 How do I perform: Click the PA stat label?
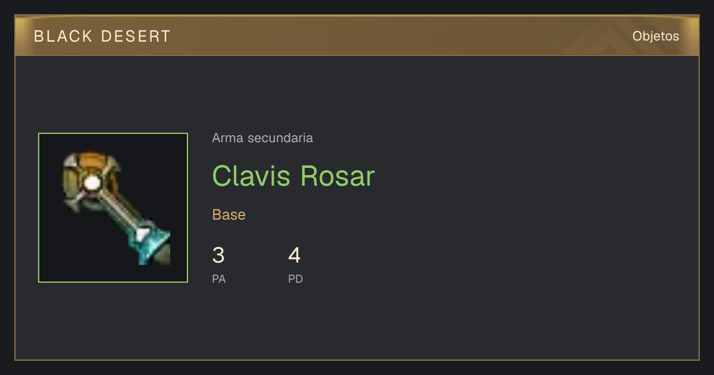point(219,279)
